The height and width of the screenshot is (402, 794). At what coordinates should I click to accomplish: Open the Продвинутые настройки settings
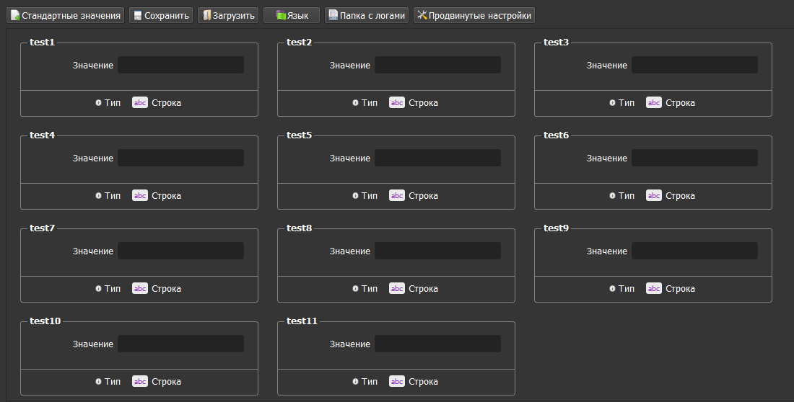coord(474,15)
